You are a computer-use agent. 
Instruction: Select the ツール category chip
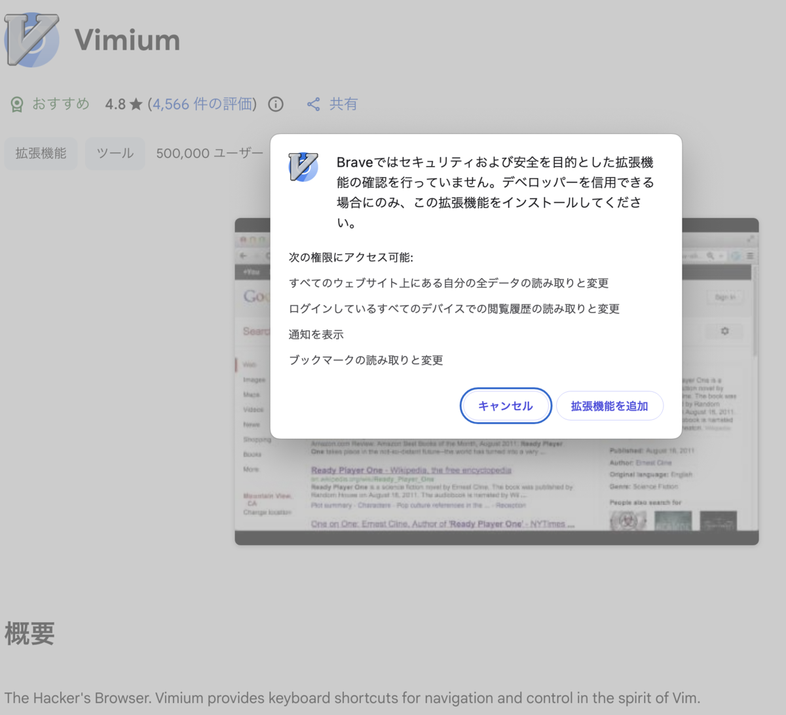(x=115, y=153)
